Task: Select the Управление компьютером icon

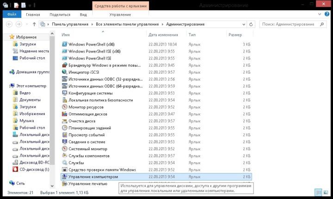Action: click(x=65, y=177)
